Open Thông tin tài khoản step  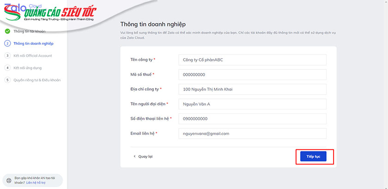click(29, 31)
